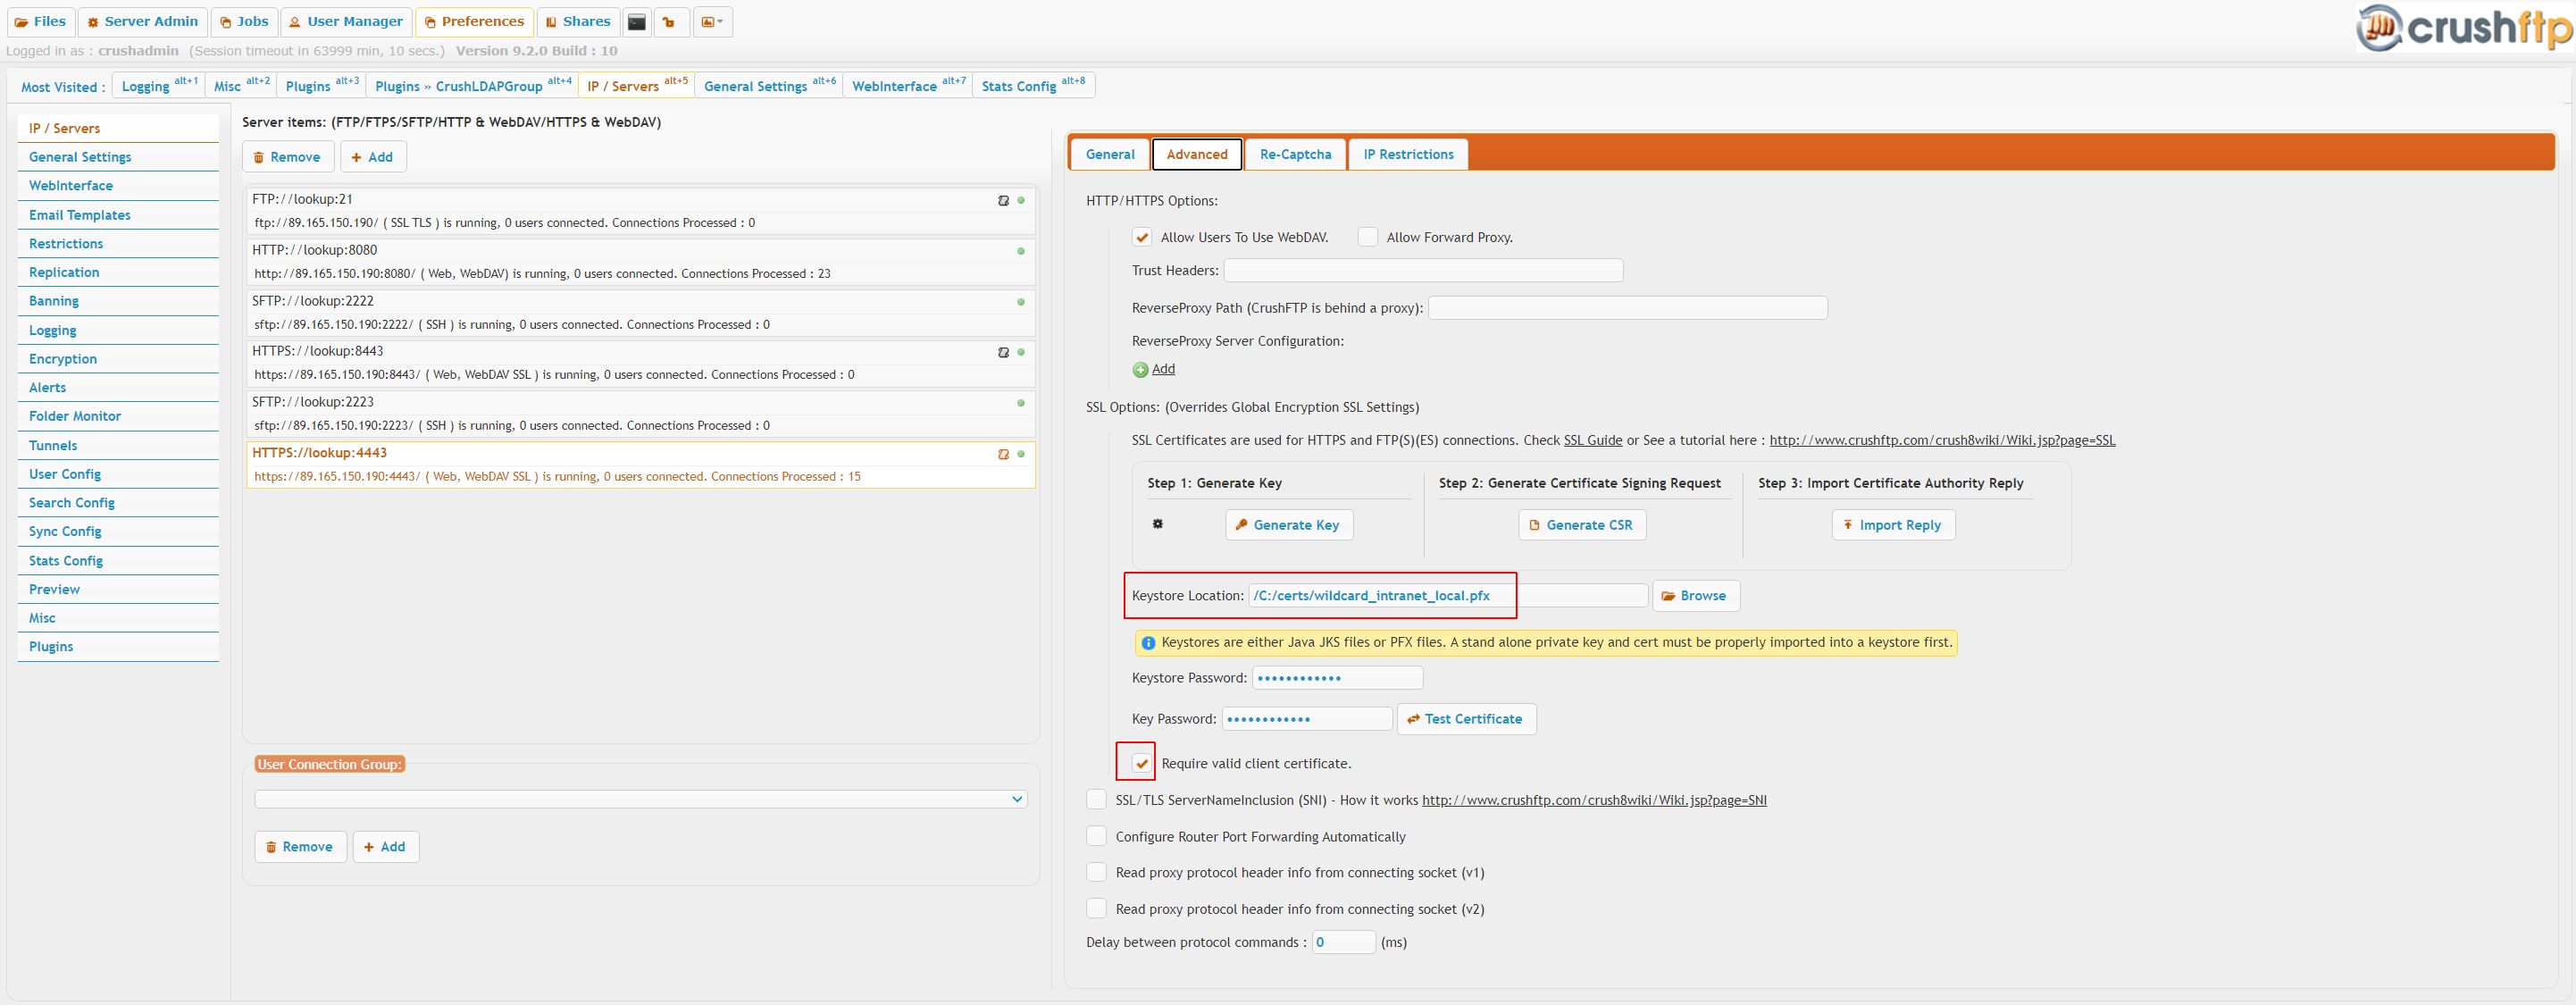Click the Keystore Password field
The width and height of the screenshot is (2576, 1005).
pos(1337,678)
